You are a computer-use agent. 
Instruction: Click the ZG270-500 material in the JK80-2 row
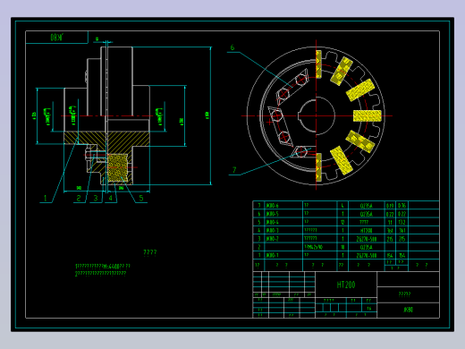click(367, 239)
